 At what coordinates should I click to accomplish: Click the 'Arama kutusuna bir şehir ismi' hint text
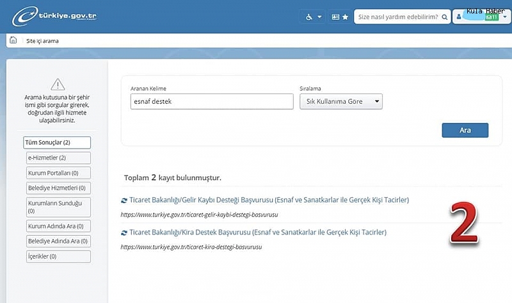pos(57,108)
